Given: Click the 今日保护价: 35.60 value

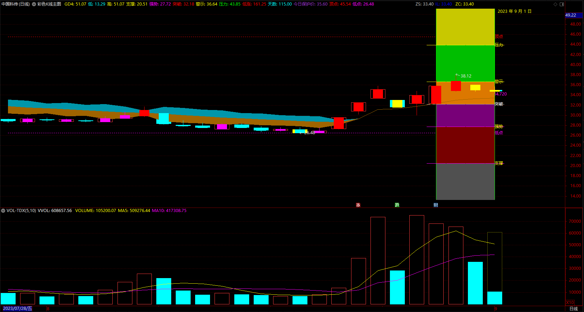Looking at the screenshot, I should click(311, 4).
